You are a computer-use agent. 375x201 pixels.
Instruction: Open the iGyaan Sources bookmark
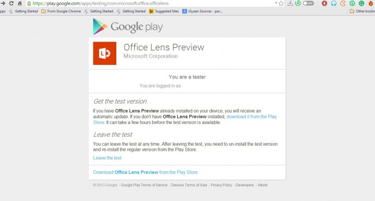coord(202,11)
